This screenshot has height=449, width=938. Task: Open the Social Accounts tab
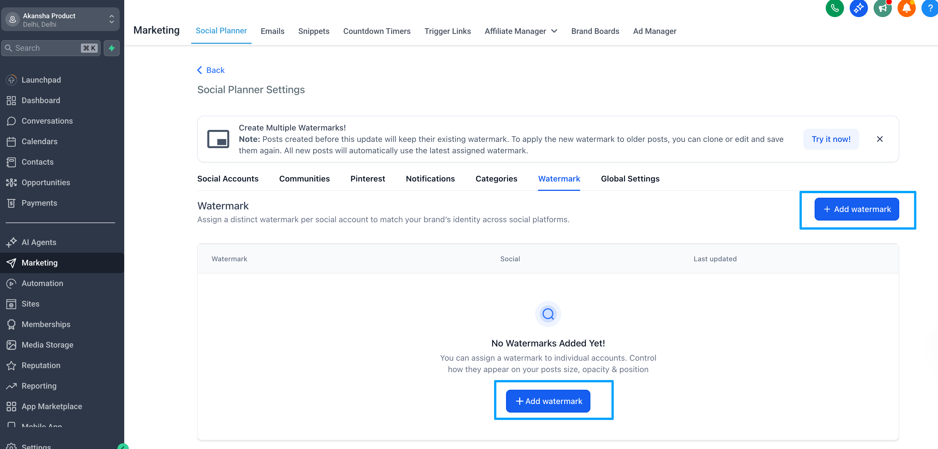tap(228, 179)
